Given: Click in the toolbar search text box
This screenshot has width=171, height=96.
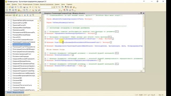Looking at the screenshot, I should (x=46, y=7).
